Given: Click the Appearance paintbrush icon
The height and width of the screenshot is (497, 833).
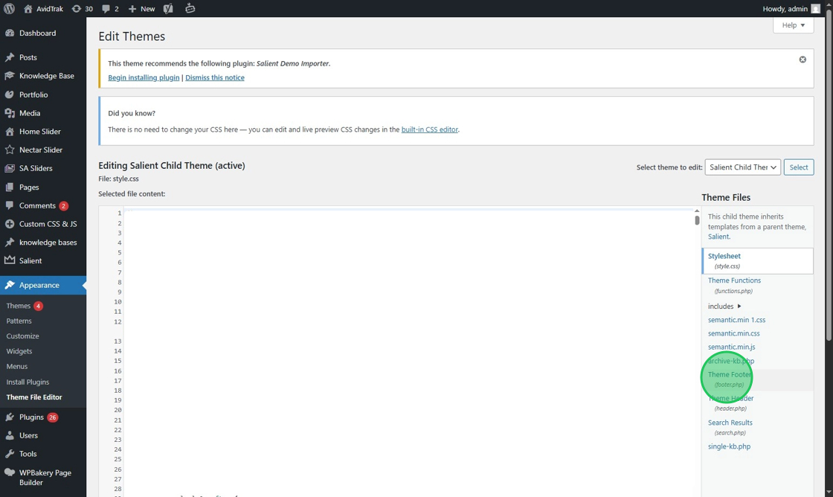Looking at the screenshot, I should (x=10, y=285).
